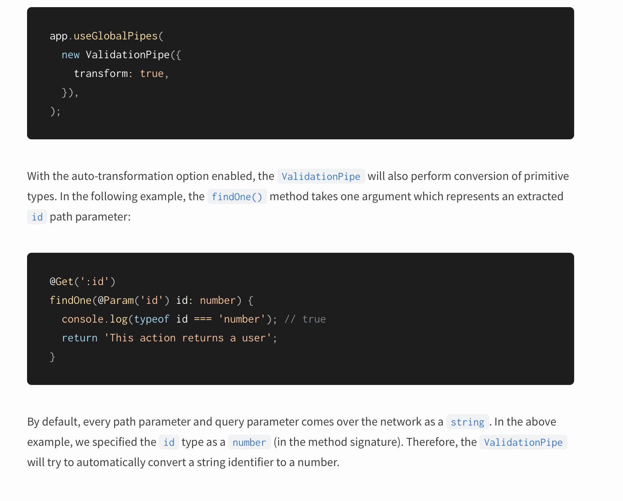Click the 'transform: true,' code line
The height and width of the screenshot is (501, 623).
tap(121, 74)
